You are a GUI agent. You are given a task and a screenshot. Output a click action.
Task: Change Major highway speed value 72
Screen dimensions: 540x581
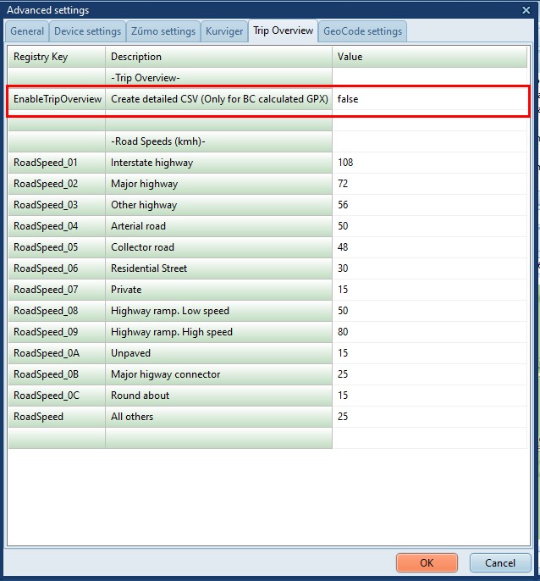(x=429, y=184)
